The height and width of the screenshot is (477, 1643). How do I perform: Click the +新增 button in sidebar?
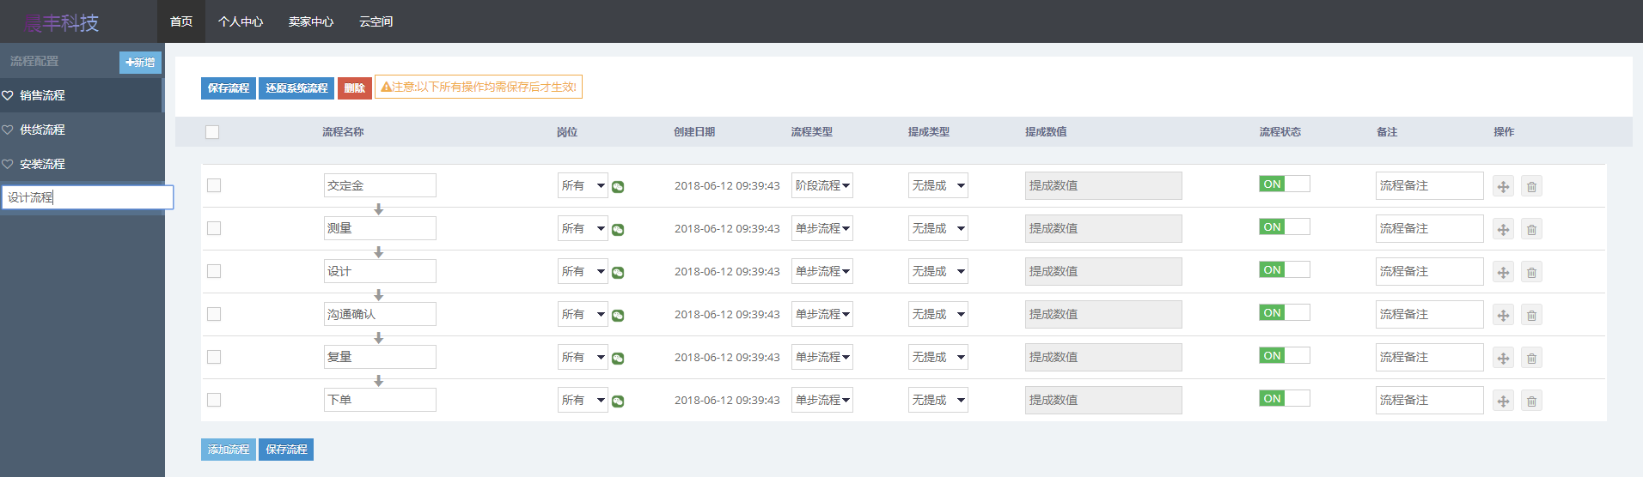click(x=140, y=63)
